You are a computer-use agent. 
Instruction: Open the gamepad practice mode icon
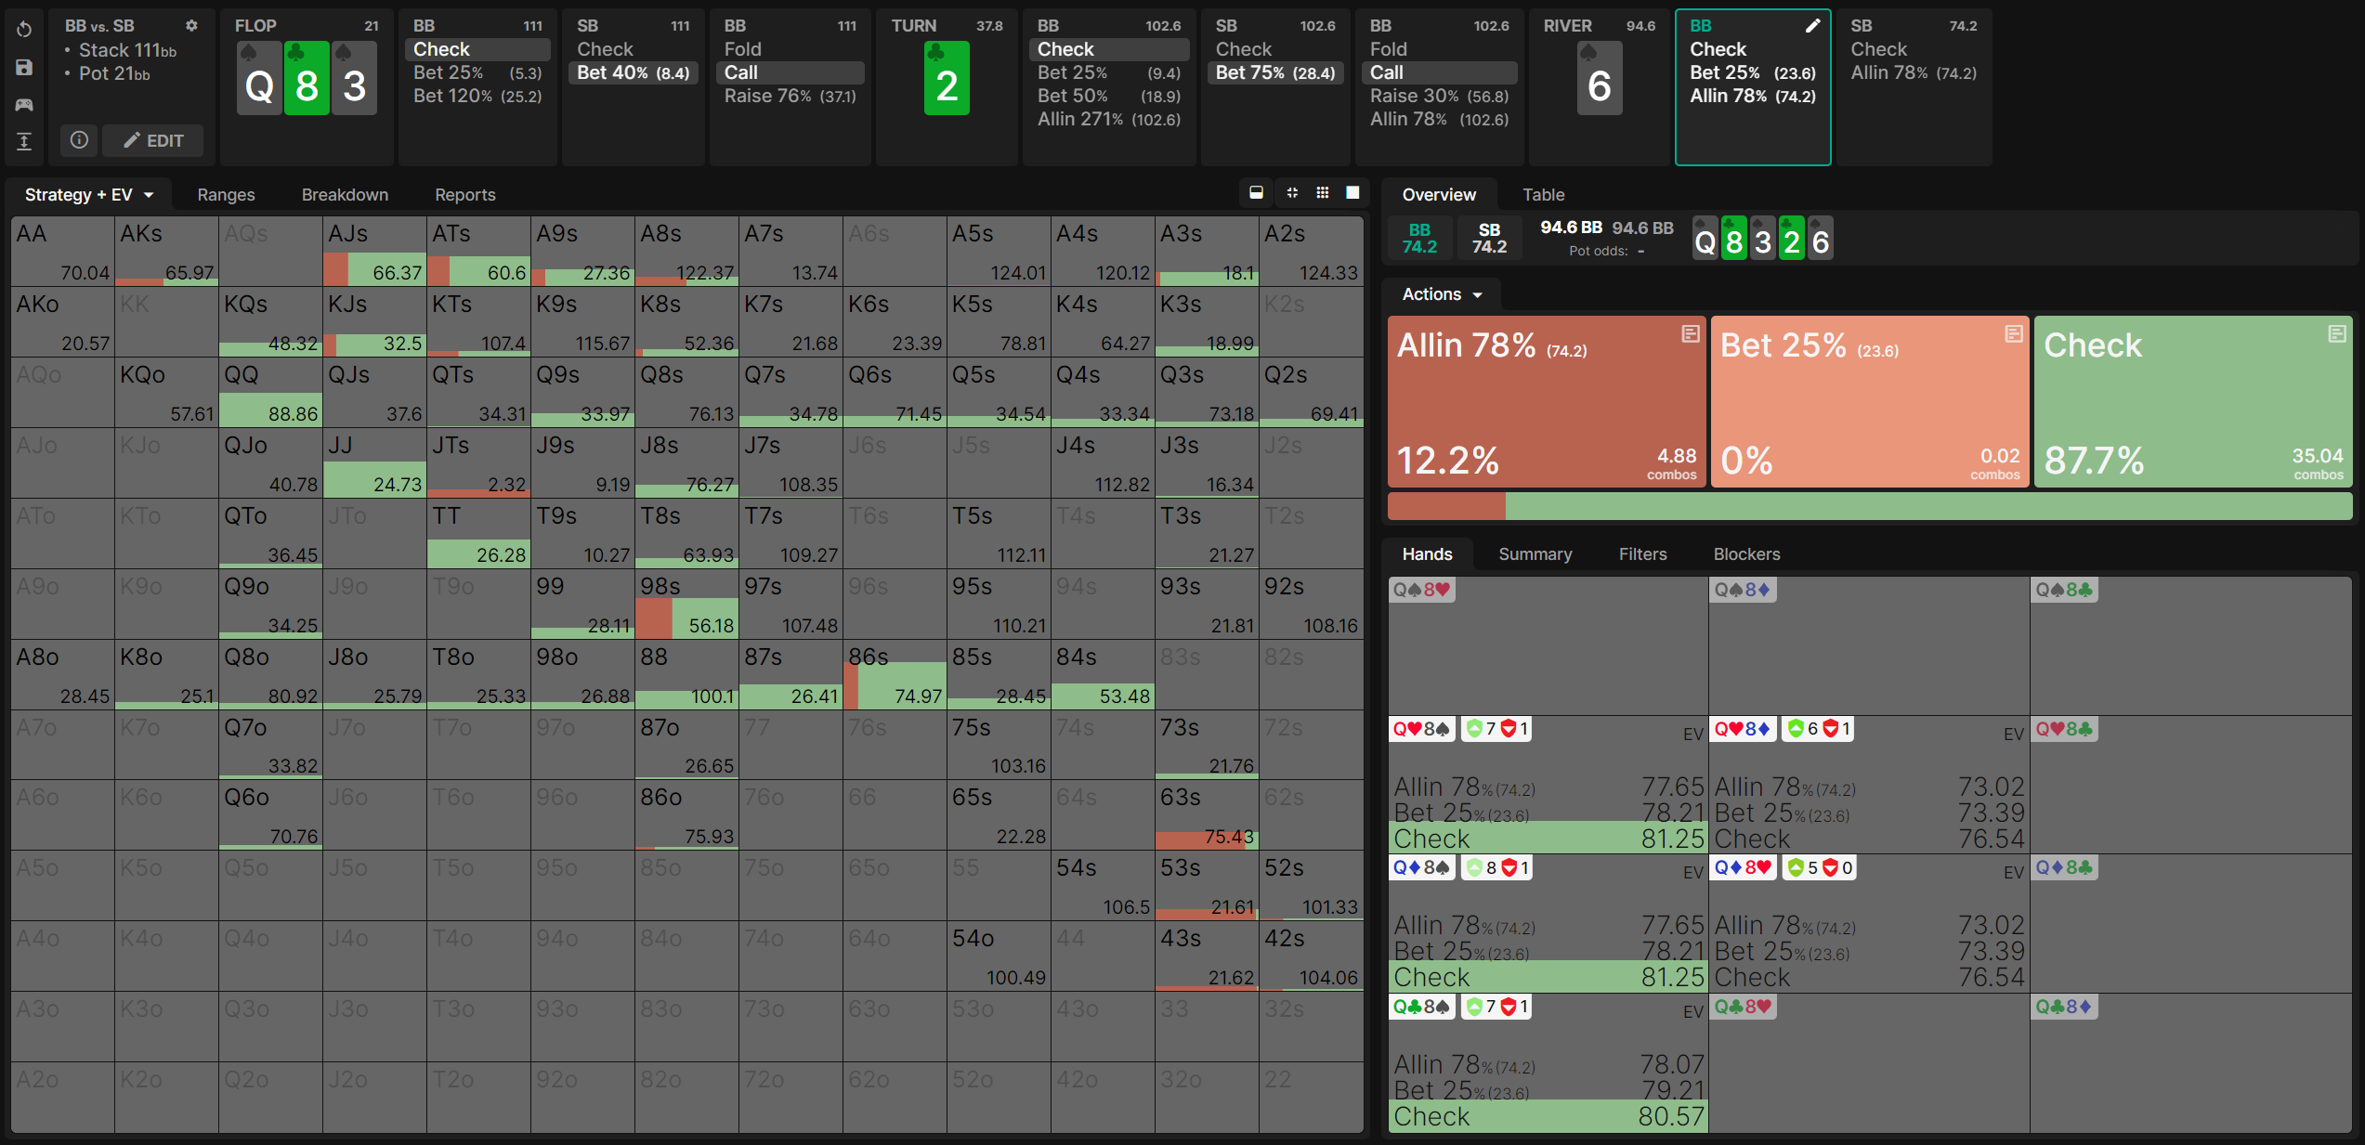(24, 104)
